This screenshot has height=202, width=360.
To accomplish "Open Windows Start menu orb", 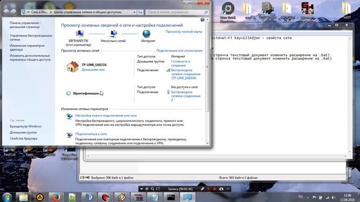I will 7,197.
